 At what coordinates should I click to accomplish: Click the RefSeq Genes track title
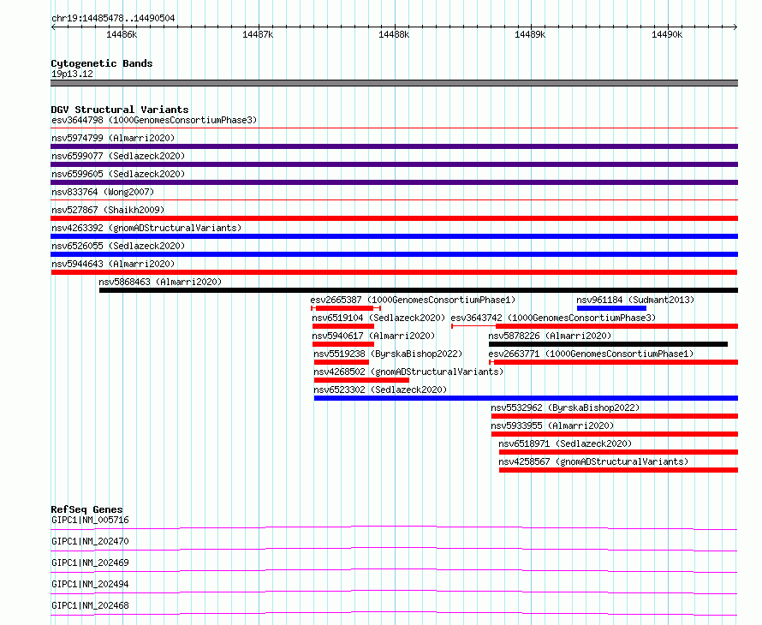[x=86, y=509]
